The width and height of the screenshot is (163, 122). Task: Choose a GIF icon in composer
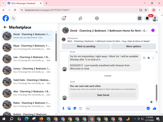pos(81,108)
